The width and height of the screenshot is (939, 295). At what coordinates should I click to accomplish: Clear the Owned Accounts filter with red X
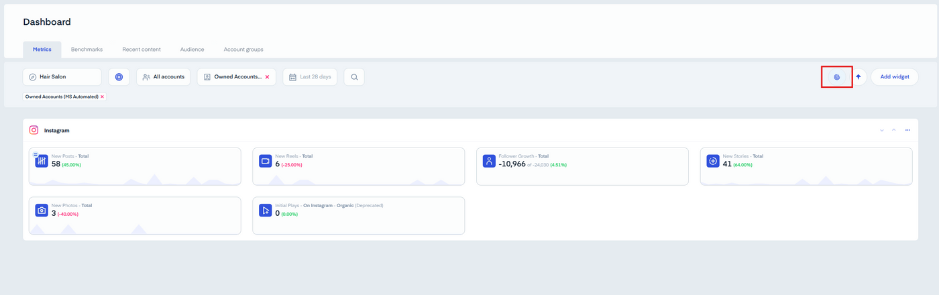267,77
